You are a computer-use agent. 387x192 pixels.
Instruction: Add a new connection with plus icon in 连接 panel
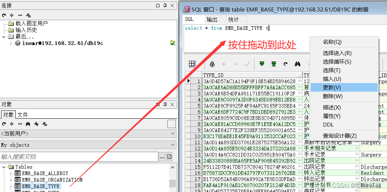click(12, 15)
